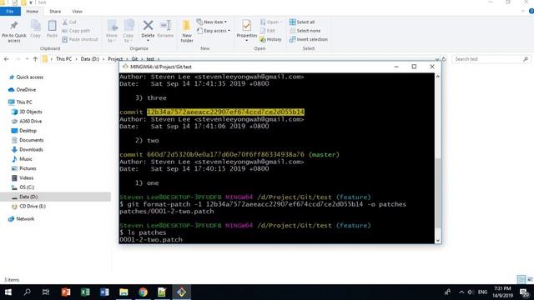Click the Copy icon in ribbon
534x300 pixels.
(x=35, y=26)
